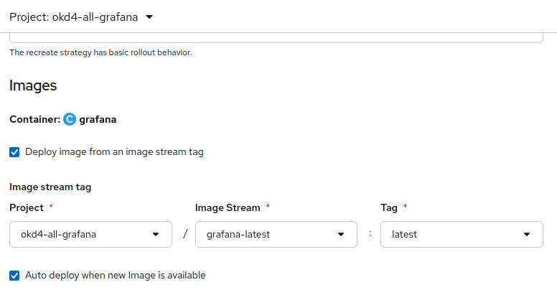Click the 'Deploy image from an image stream tag' label

coord(114,152)
